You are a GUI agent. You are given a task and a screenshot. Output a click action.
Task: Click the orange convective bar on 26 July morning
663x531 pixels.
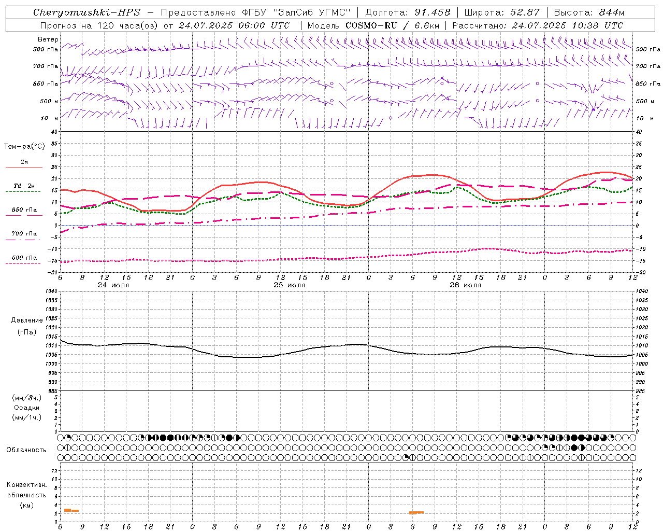416,512
